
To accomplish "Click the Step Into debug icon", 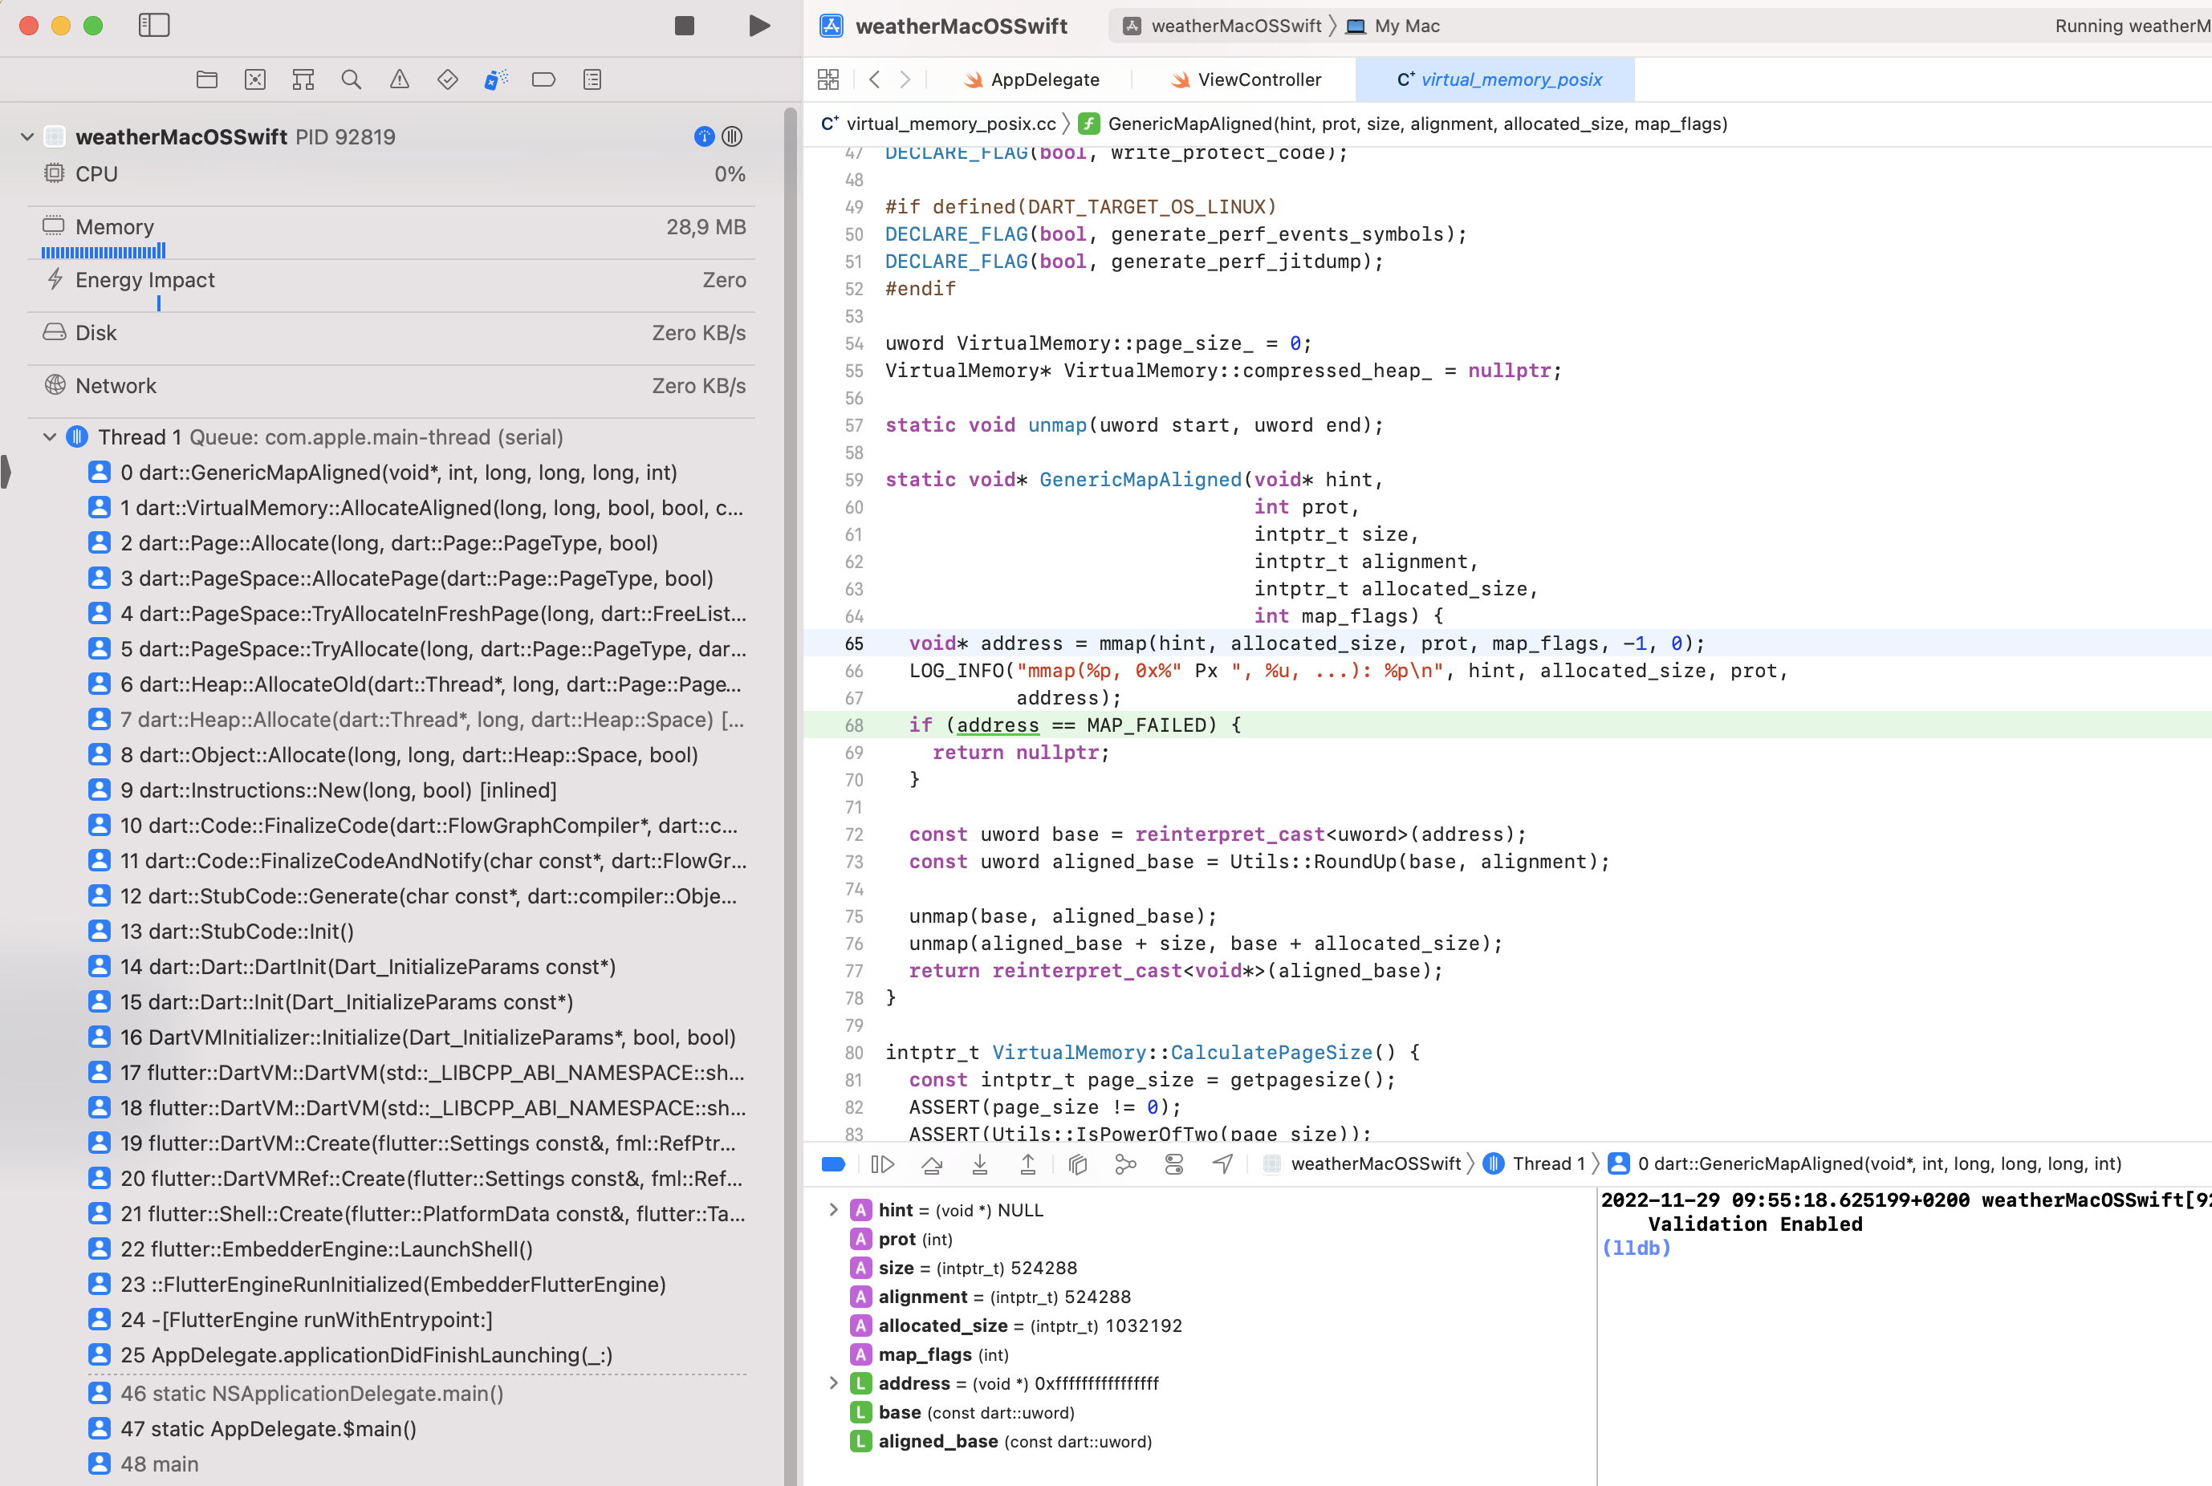I will pyautogui.click(x=980, y=1163).
